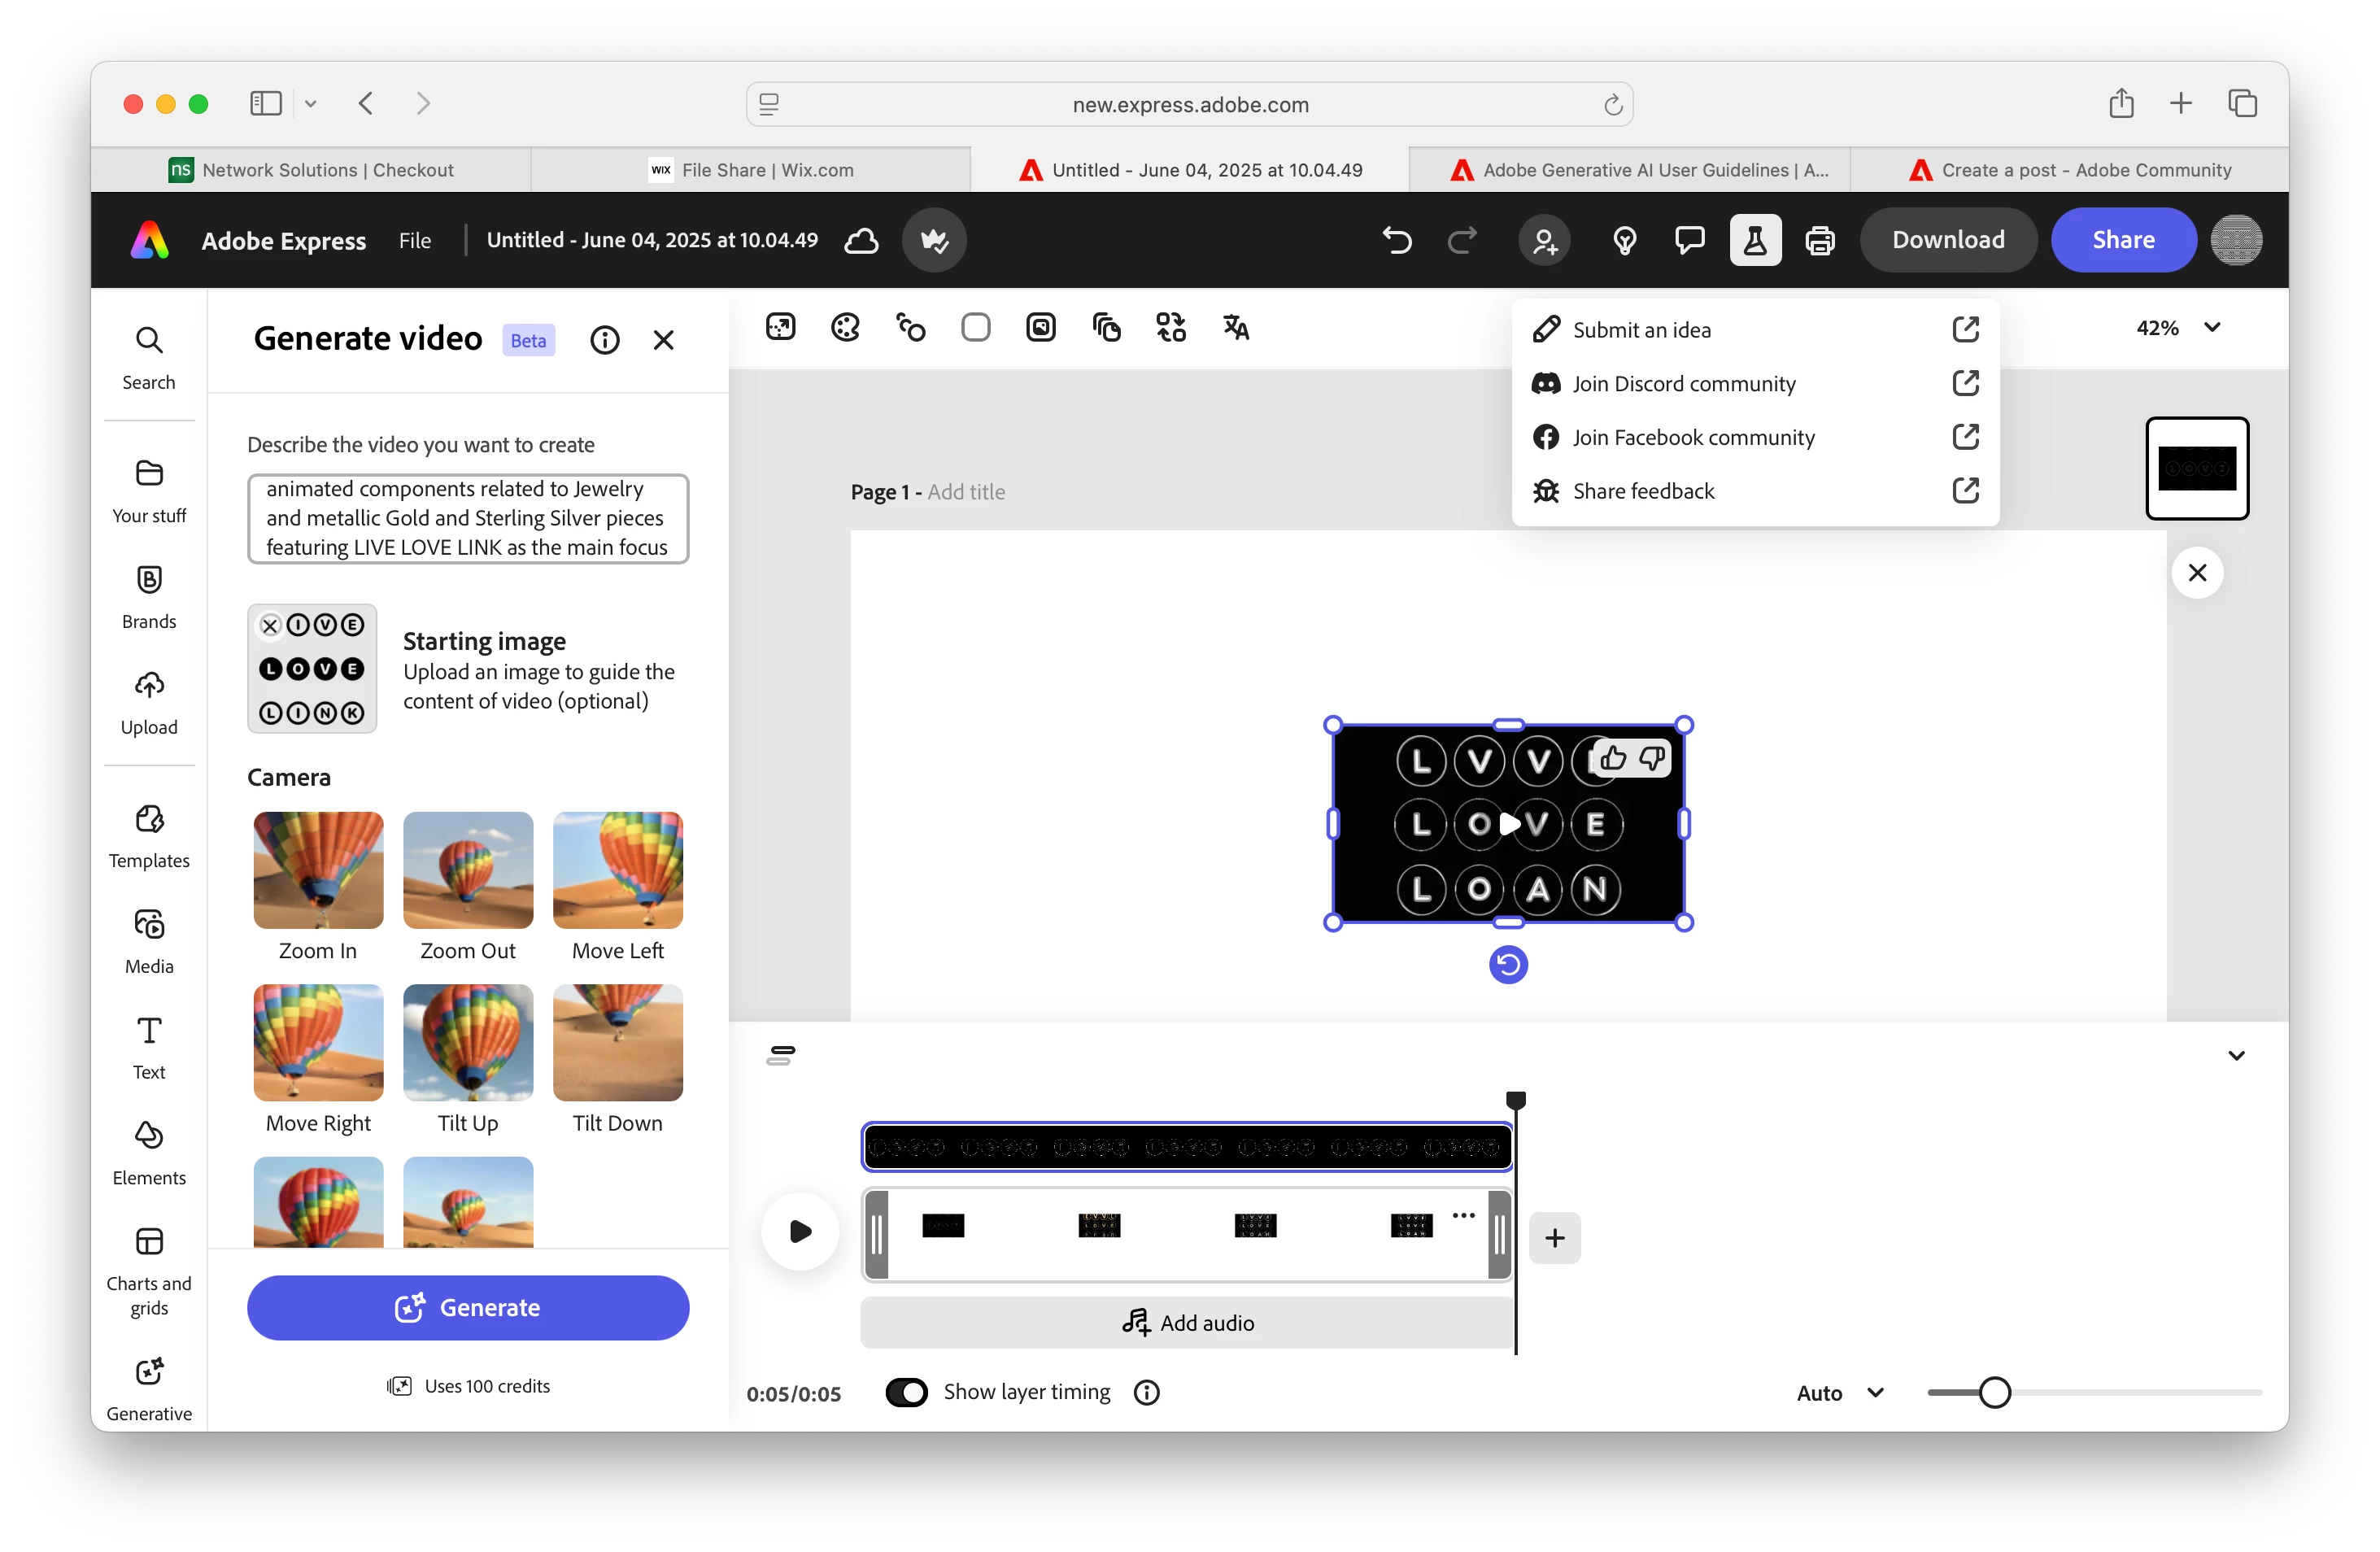The image size is (2380, 1552).
Task: Toggle the Show layer timing switch
Action: point(907,1392)
